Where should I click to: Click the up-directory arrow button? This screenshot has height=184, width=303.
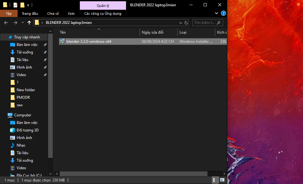pyautogui.click(x=29, y=23)
